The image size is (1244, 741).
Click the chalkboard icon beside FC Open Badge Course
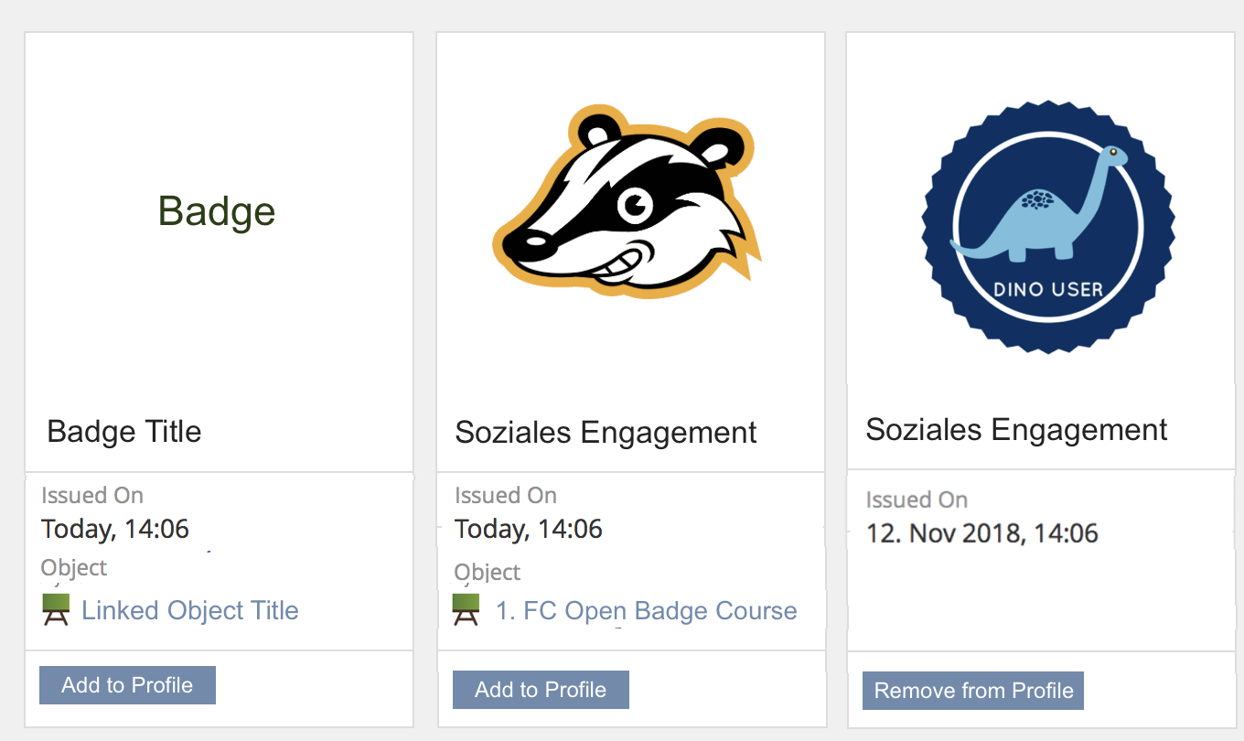click(x=466, y=610)
